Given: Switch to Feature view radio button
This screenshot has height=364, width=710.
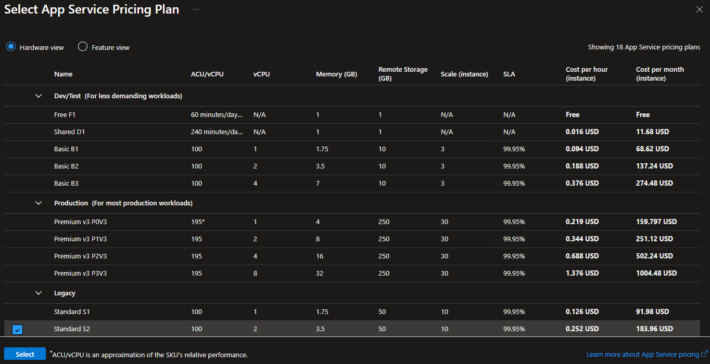Looking at the screenshot, I should point(82,47).
